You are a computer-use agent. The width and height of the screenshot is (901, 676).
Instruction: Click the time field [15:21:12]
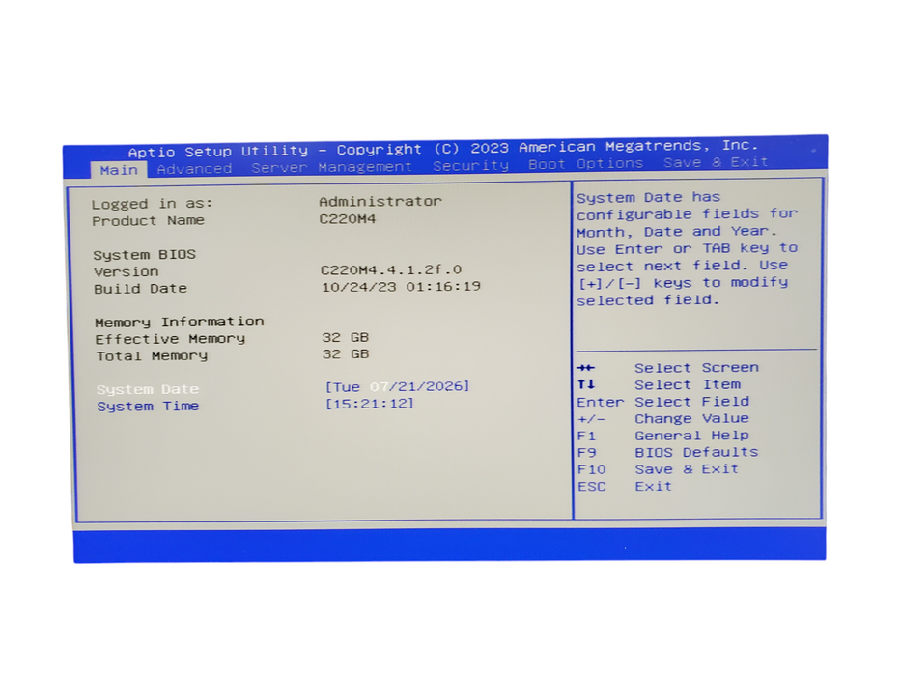tap(370, 404)
